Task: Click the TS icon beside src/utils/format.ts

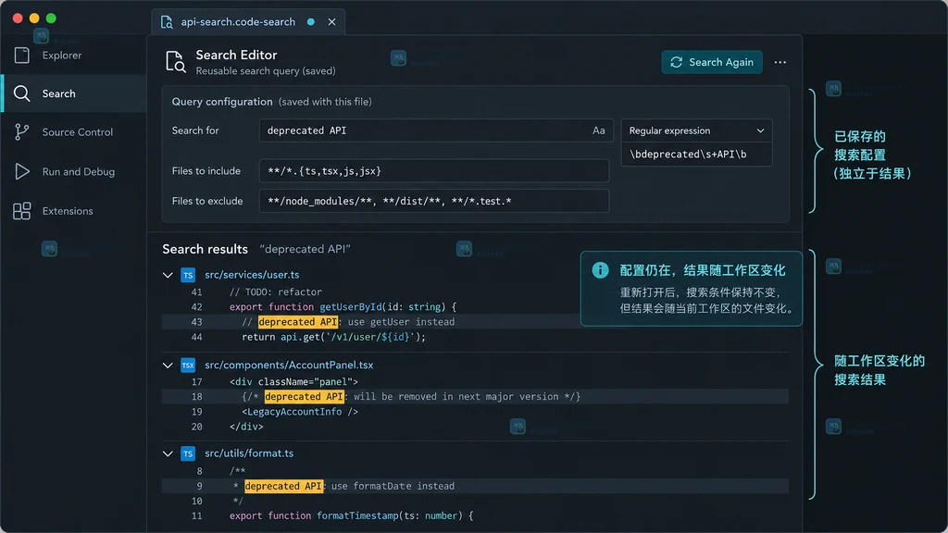Action: click(x=188, y=453)
